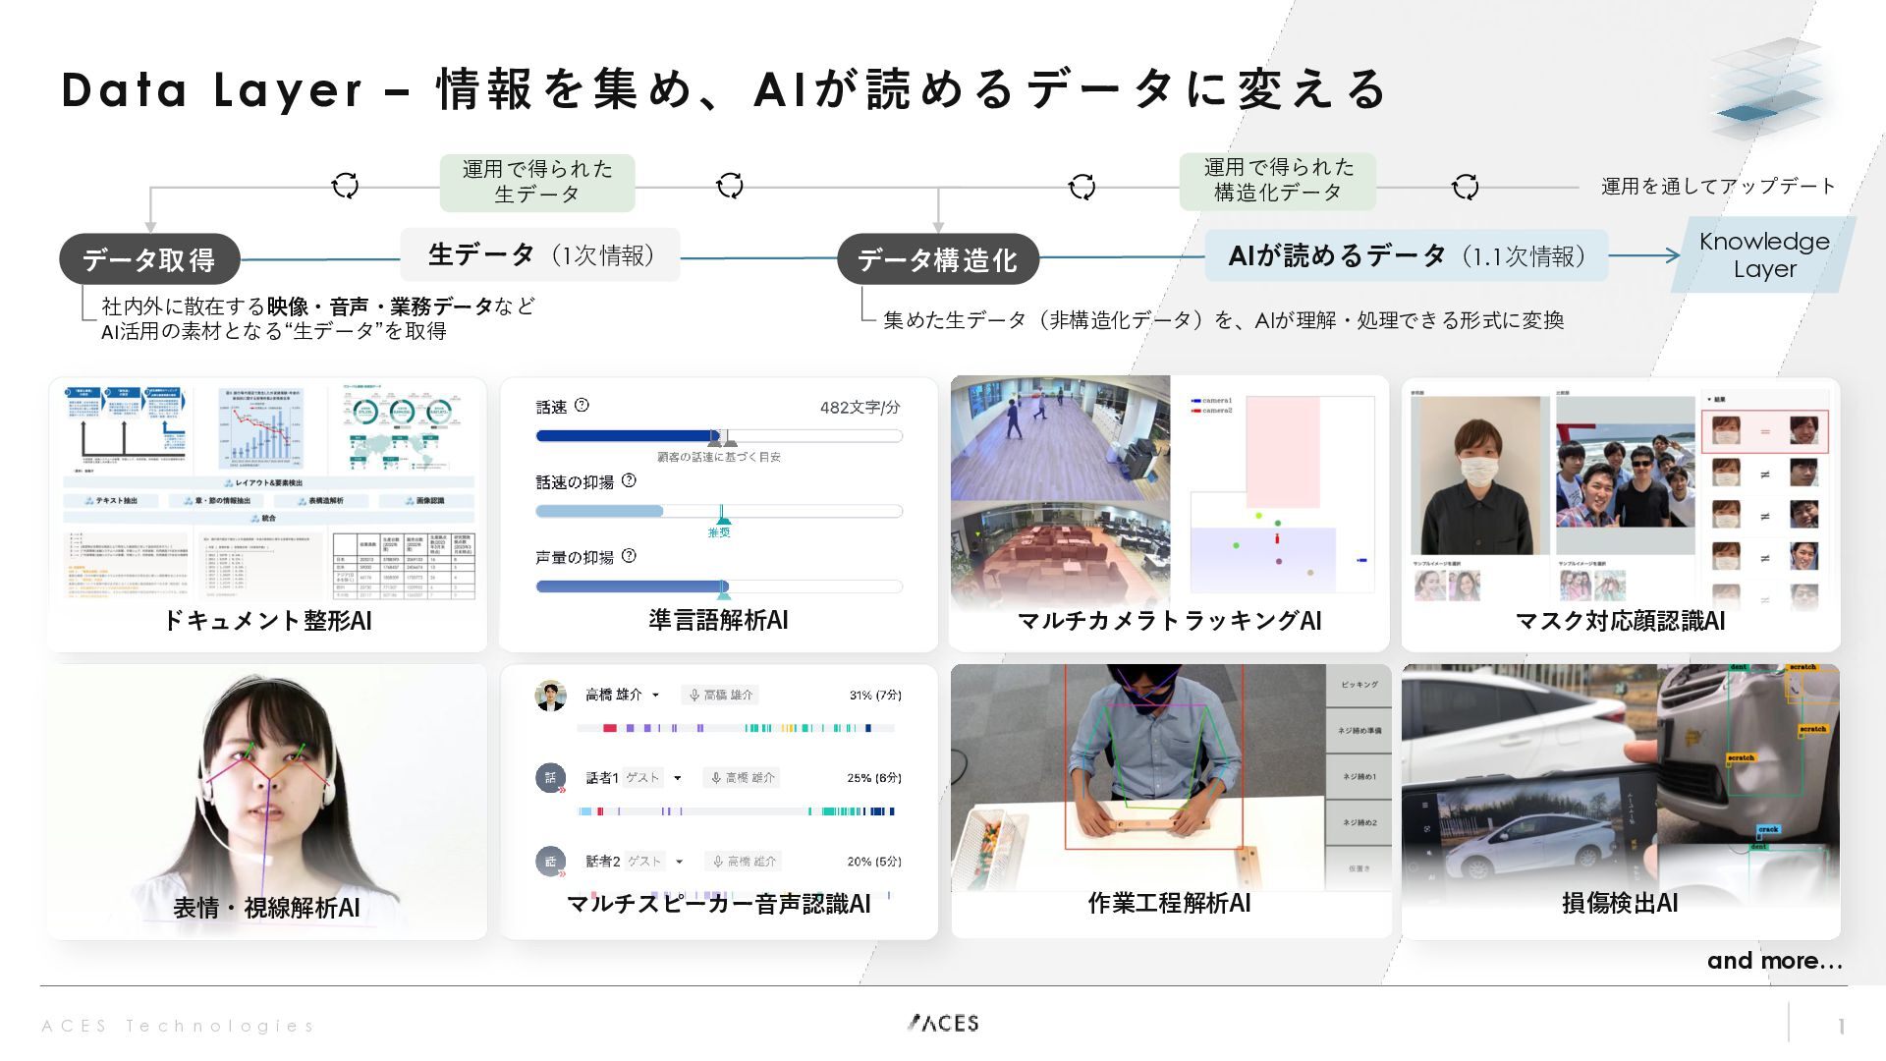Click the layered stack icon at top right
Screen dimensions: 1886x1061
coord(1766,88)
